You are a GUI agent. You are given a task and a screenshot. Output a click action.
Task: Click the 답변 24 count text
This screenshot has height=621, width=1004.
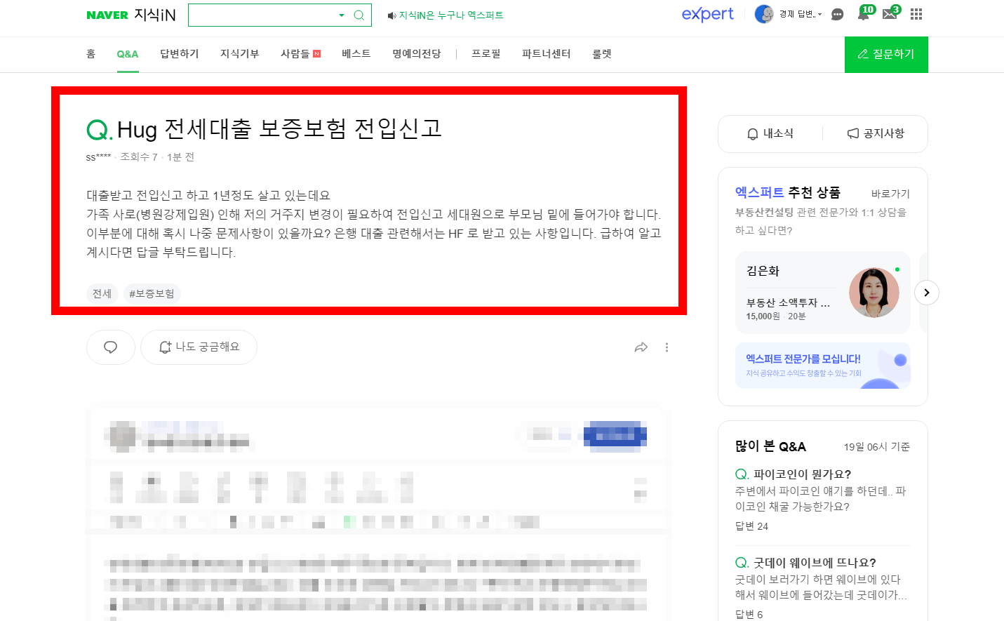point(751,526)
